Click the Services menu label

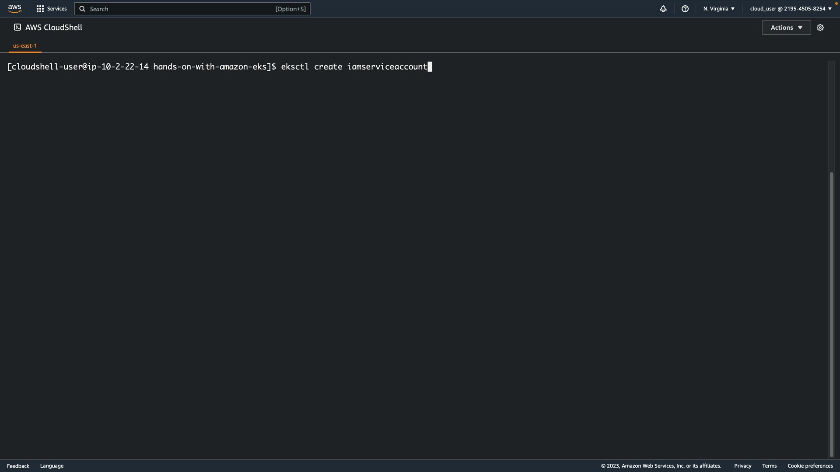pyautogui.click(x=57, y=9)
